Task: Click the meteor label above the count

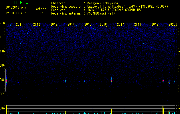Action: coord(41,9)
